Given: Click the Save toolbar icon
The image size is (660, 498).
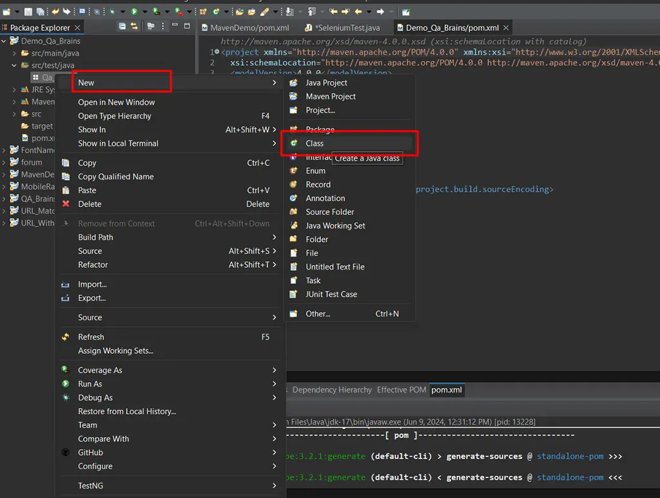Looking at the screenshot, I should coord(29,11).
